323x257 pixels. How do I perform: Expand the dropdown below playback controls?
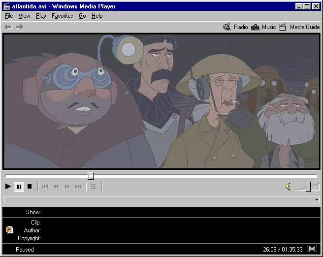(317, 200)
